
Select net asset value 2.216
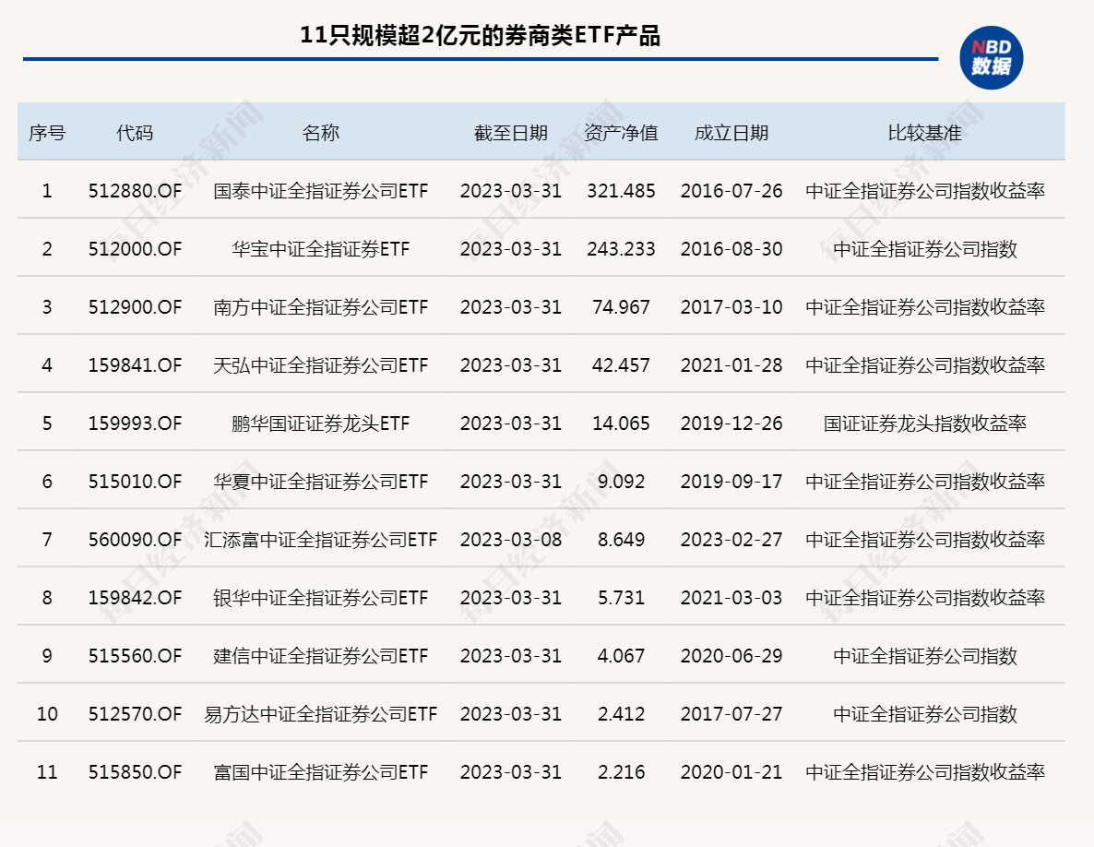pyautogui.click(x=621, y=771)
